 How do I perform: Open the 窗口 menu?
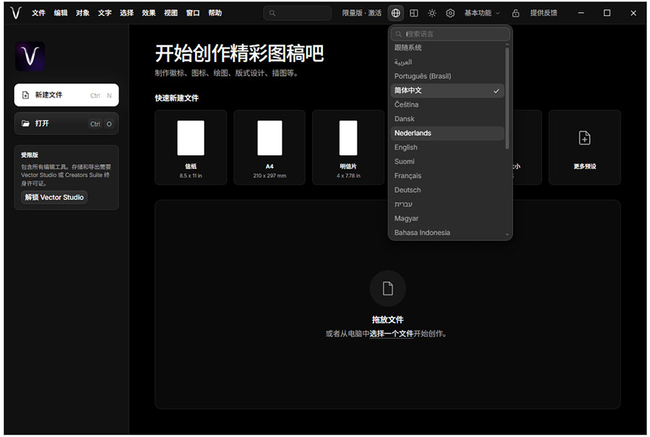coord(193,13)
